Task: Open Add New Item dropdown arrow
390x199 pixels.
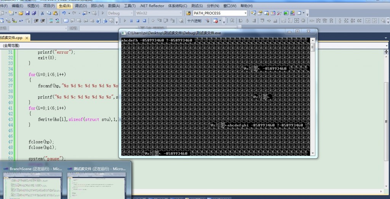Action: (x=16, y=13)
